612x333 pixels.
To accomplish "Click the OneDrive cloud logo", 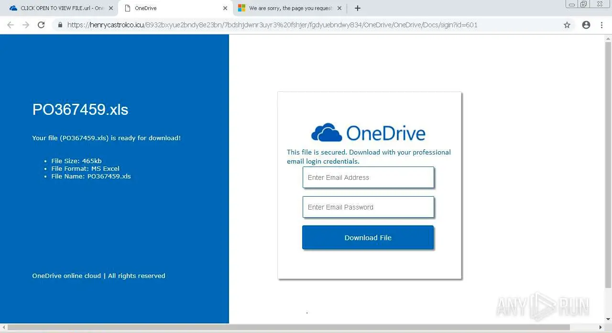I will (x=327, y=133).
